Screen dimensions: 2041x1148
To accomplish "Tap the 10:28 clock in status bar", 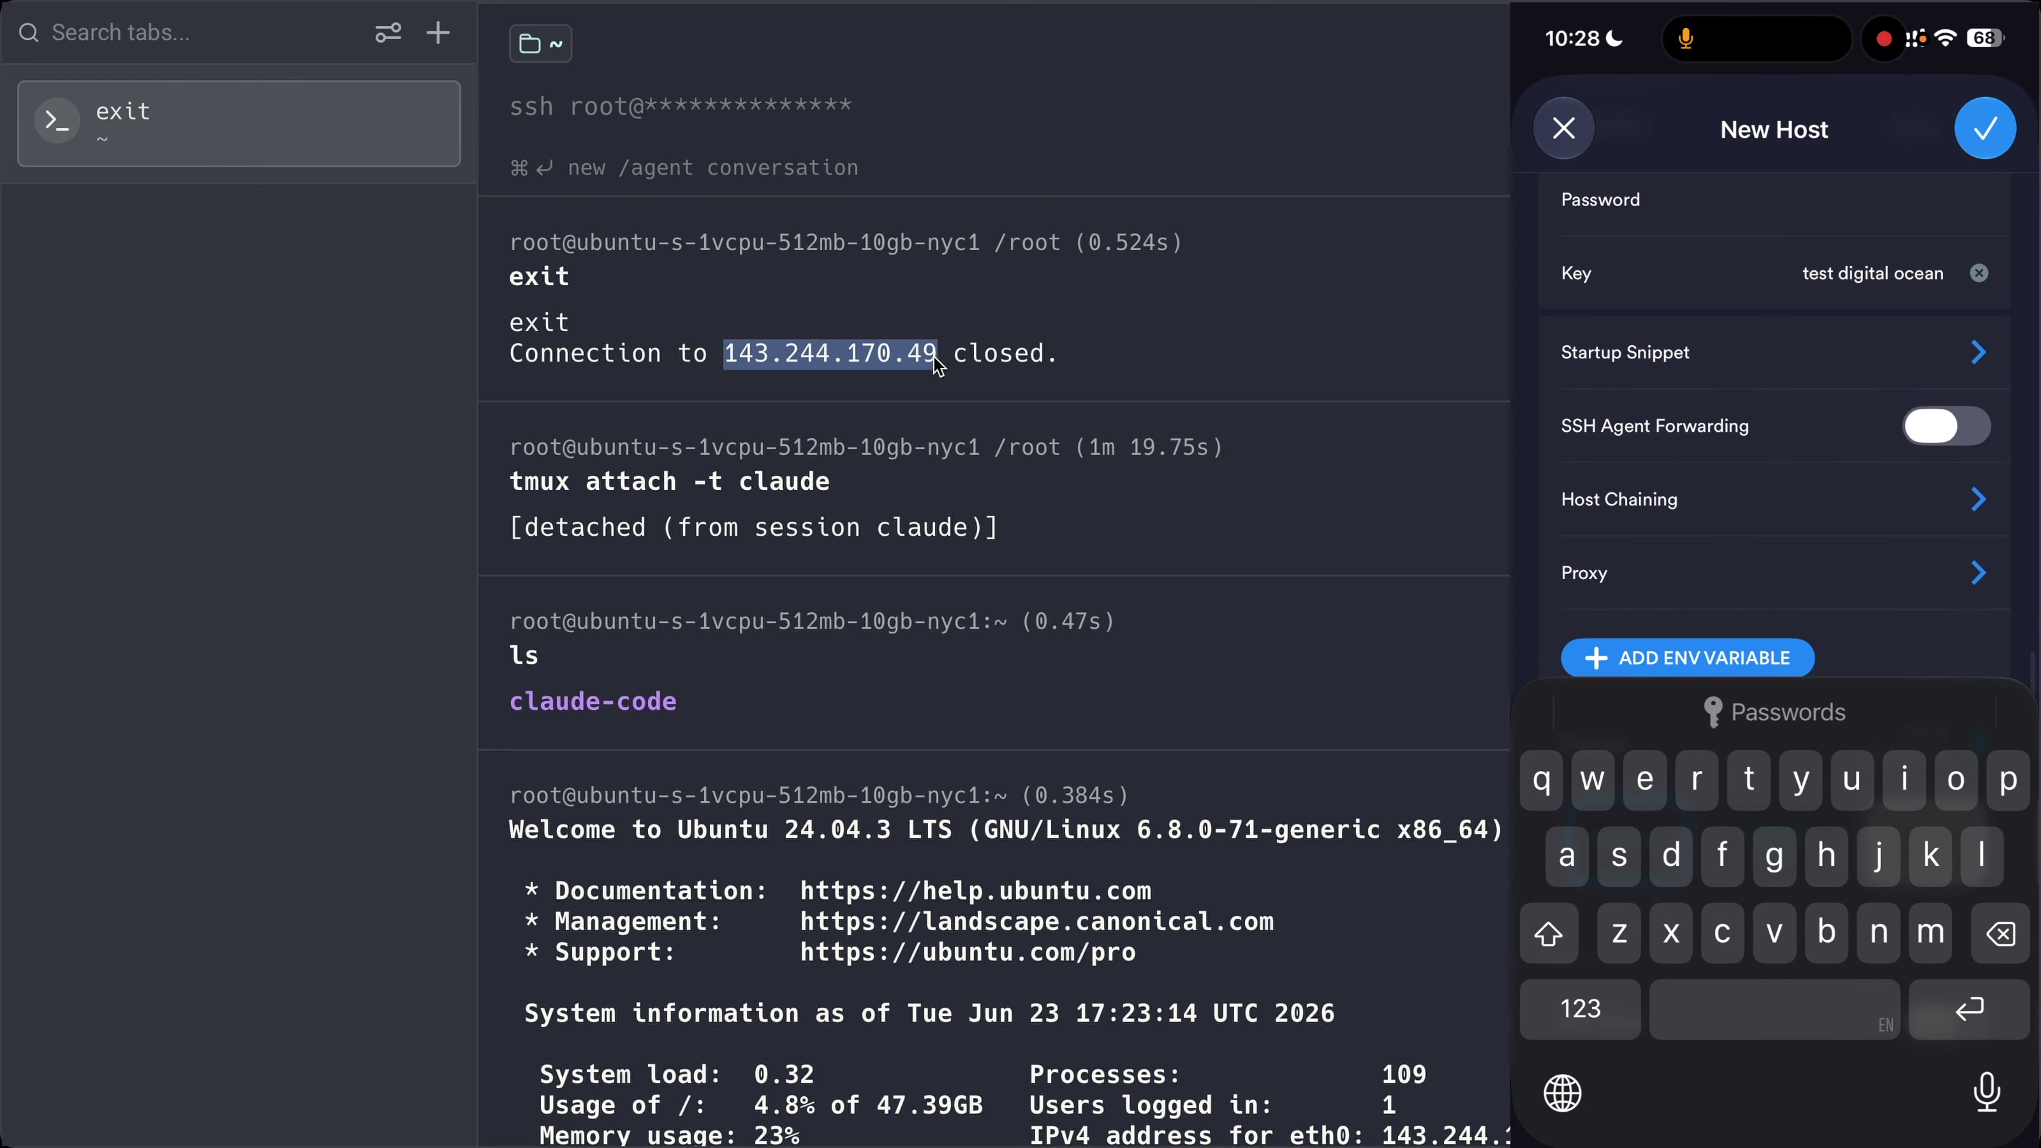I will point(1572,38).
